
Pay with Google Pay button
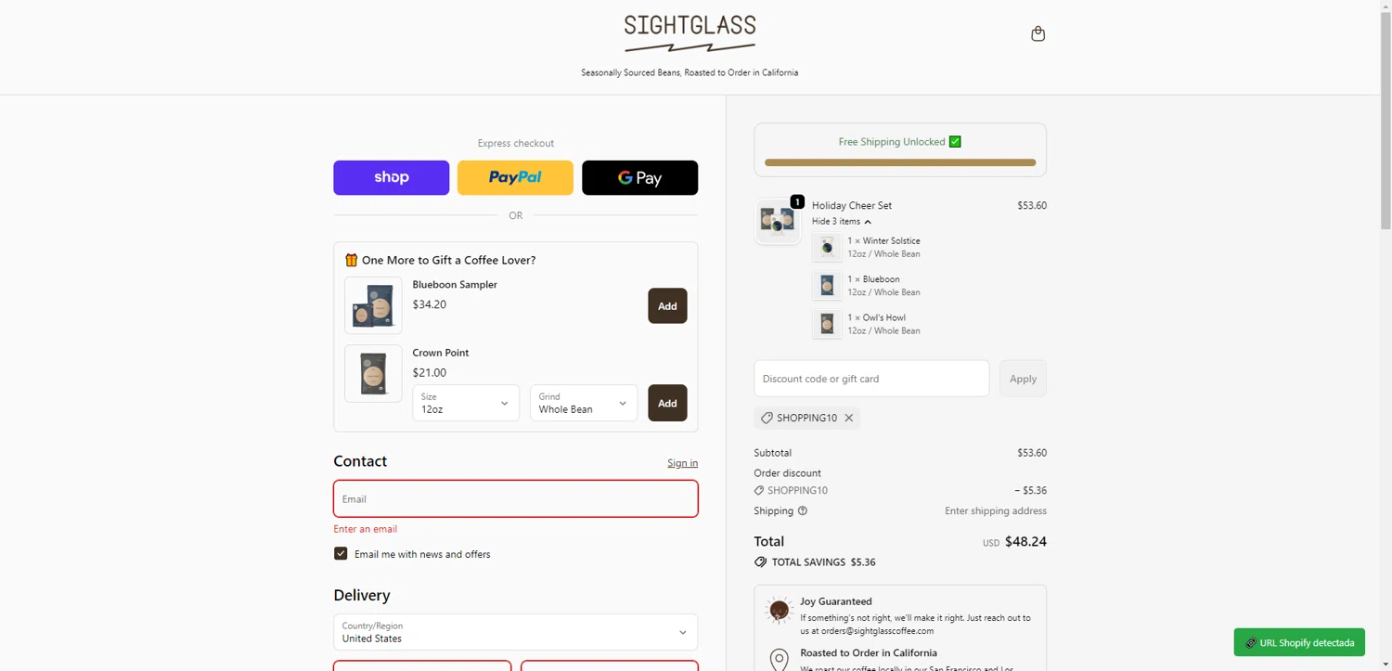pos(639,177)
